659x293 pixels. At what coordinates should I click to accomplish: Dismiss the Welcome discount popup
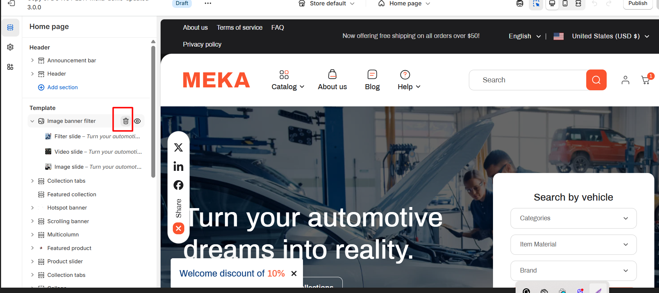coord(294,273)
